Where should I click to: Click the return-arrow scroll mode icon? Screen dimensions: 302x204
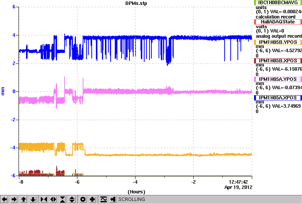(112, 199)
